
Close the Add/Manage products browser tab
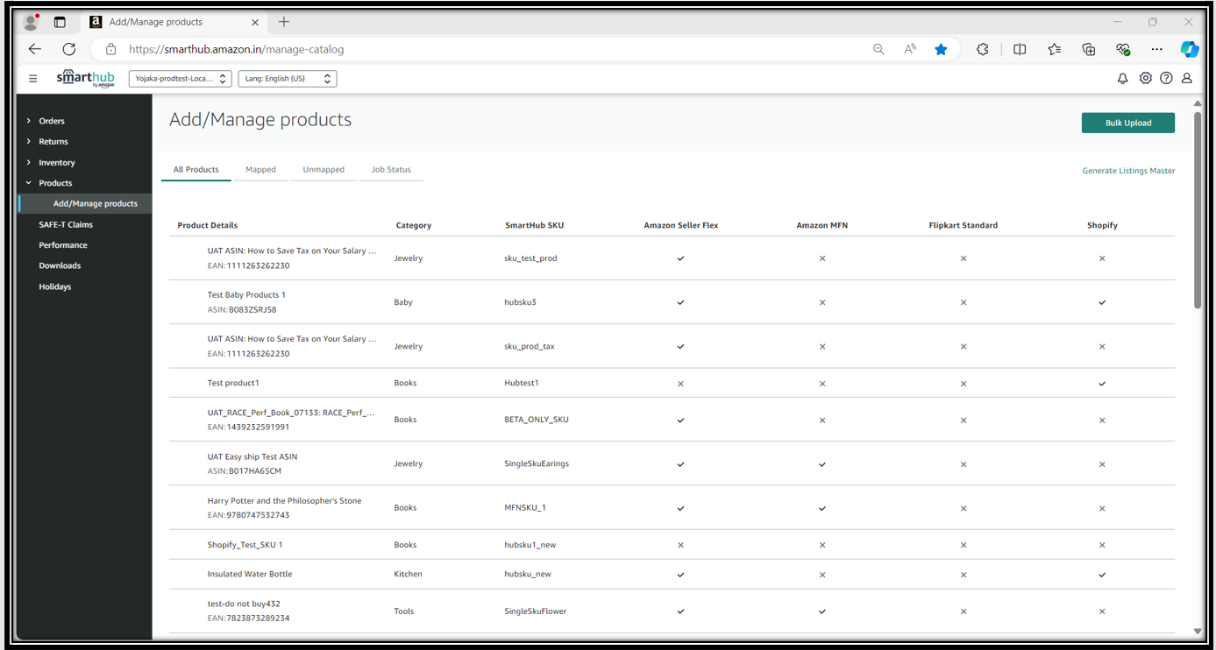pos(255,22)
